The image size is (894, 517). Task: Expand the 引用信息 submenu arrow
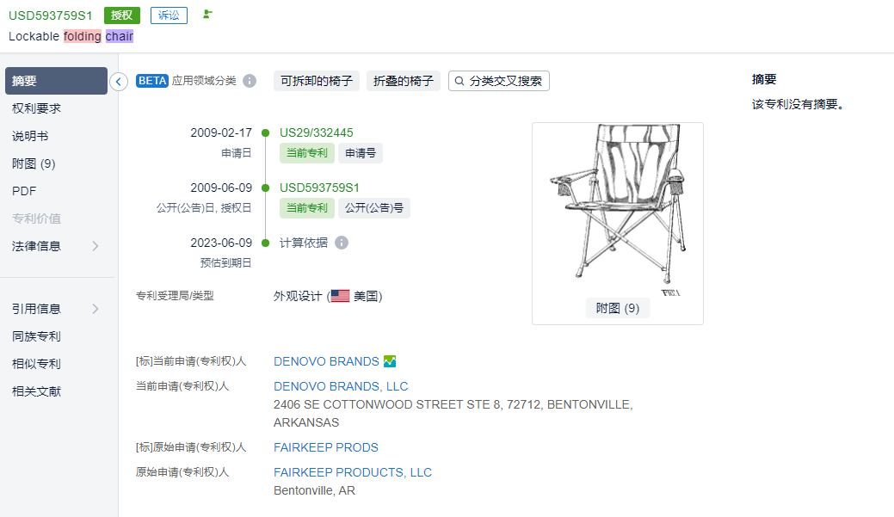(96, 309)
